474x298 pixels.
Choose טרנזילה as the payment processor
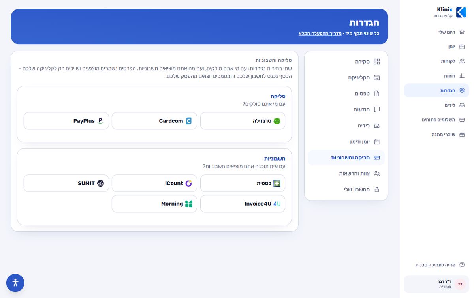[243, 121]
